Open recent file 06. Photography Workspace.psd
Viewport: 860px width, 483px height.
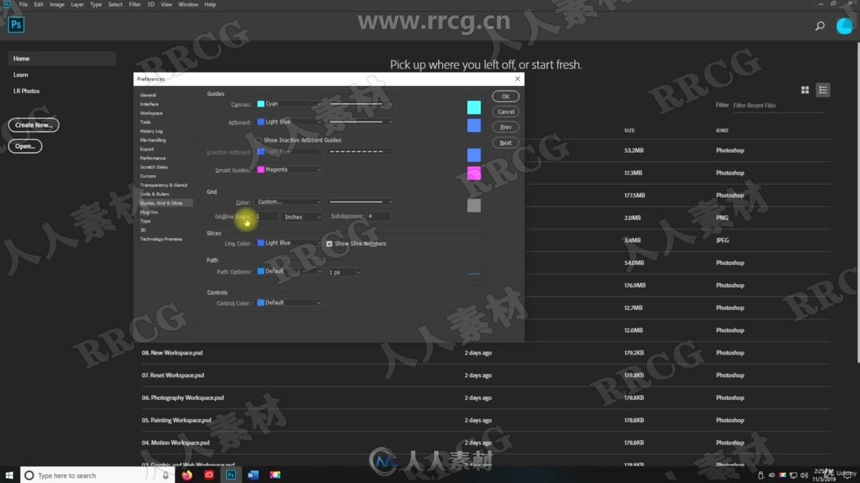(183, 398)
